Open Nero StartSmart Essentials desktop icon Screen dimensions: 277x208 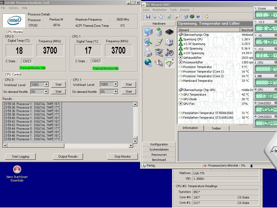17,173
